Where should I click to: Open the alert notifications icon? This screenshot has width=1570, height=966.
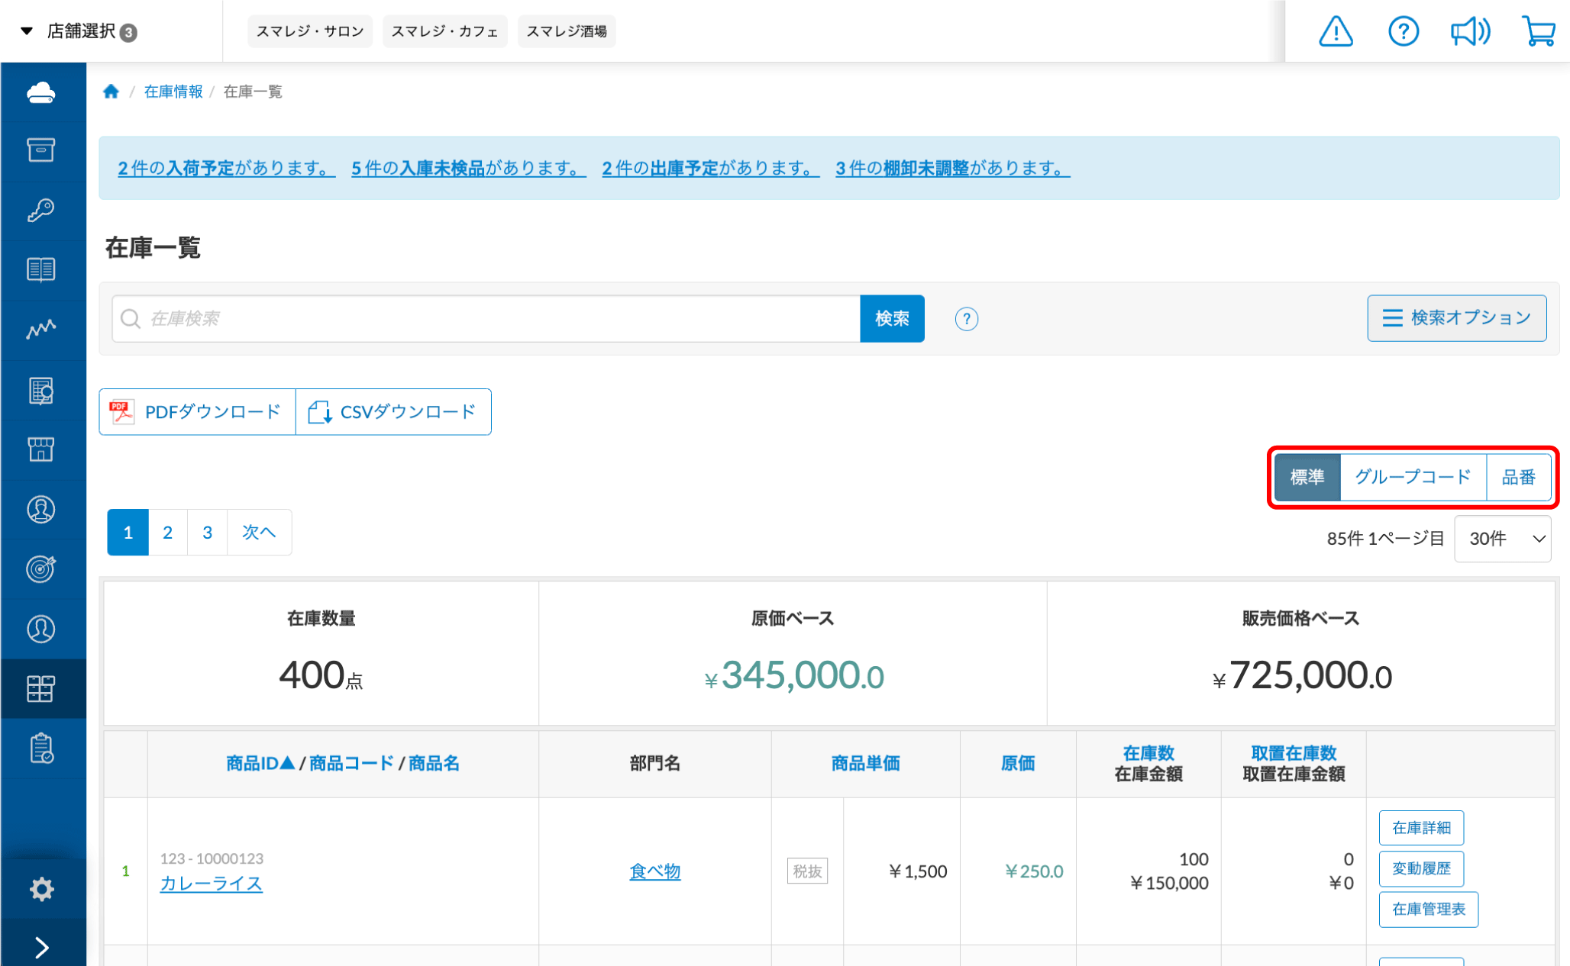[1336, 31]
